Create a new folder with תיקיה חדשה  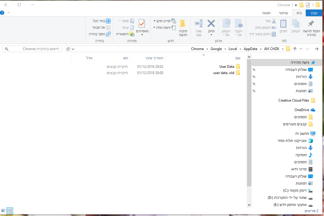183,28
